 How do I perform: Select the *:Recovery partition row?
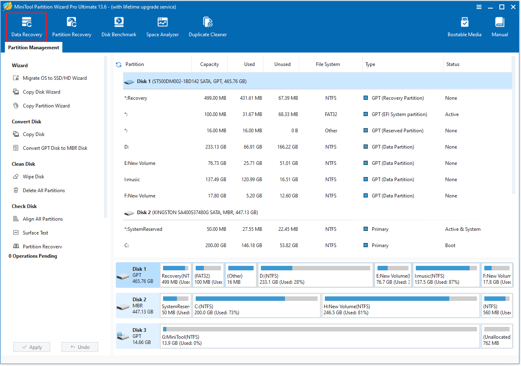(317, 98)
